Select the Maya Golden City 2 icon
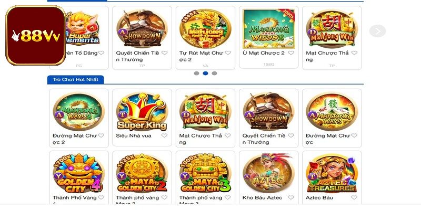This screenshot has height=210, width=421. tap(142, 173)
